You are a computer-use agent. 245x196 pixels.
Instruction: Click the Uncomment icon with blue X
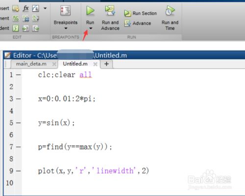(x=25, y=19)
